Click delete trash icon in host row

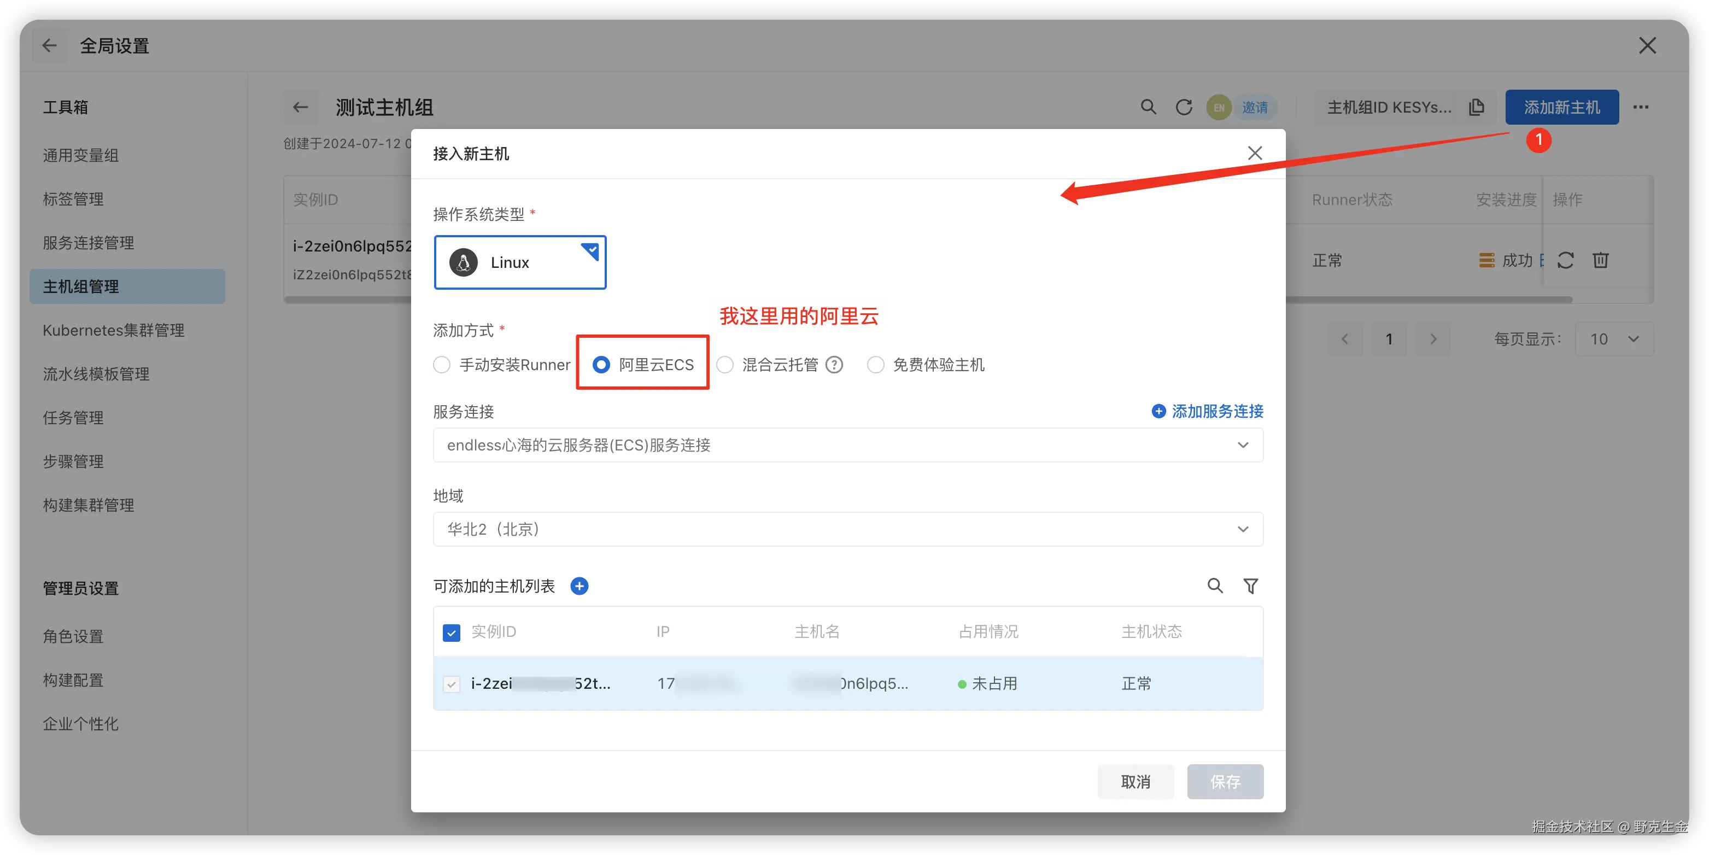[1600, 260]
